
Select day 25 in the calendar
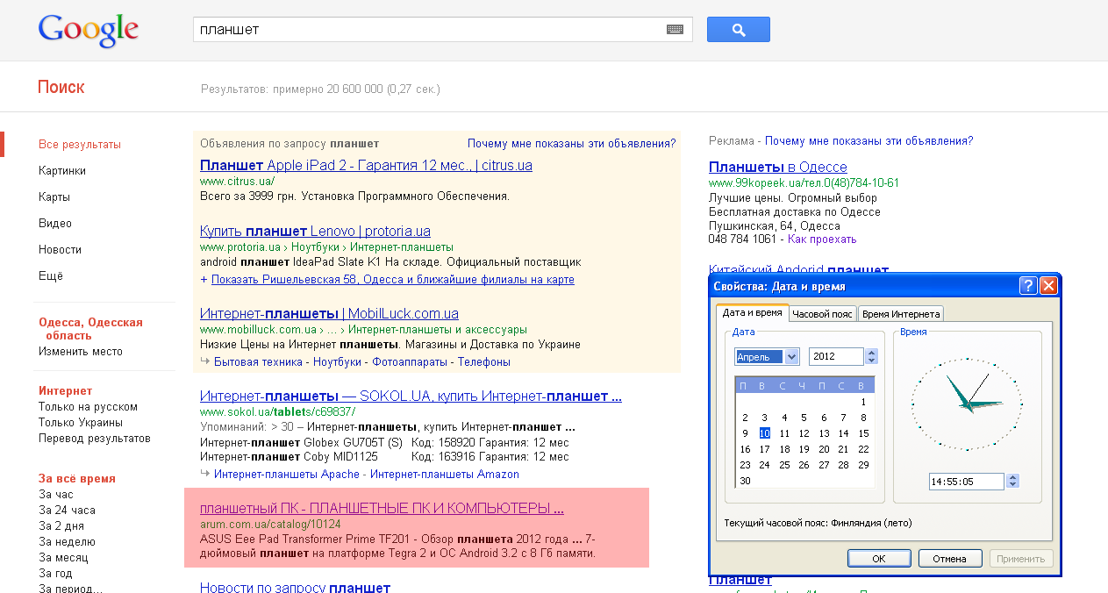(784, 465)
